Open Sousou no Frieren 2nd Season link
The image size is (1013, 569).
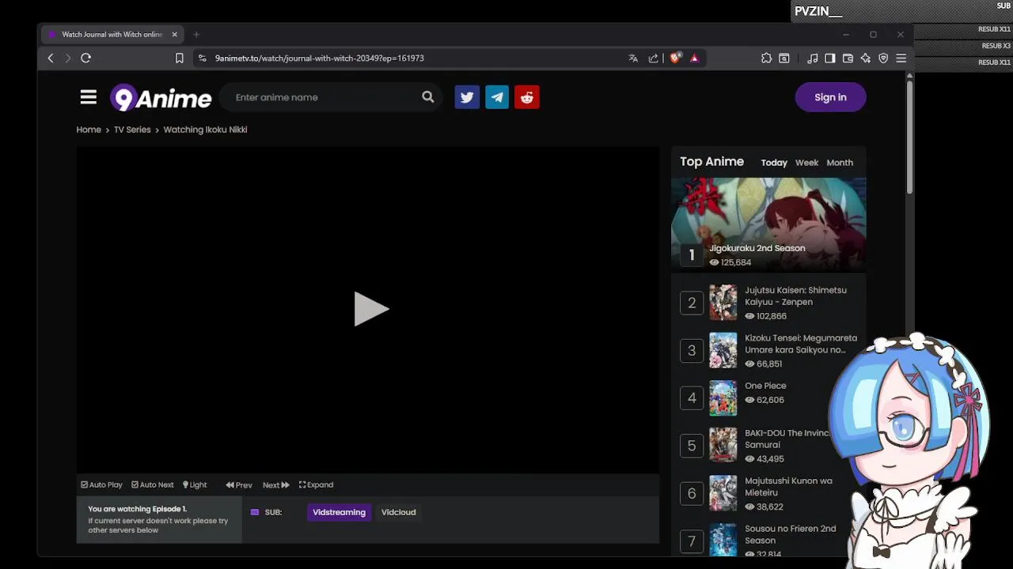[790, 534]
